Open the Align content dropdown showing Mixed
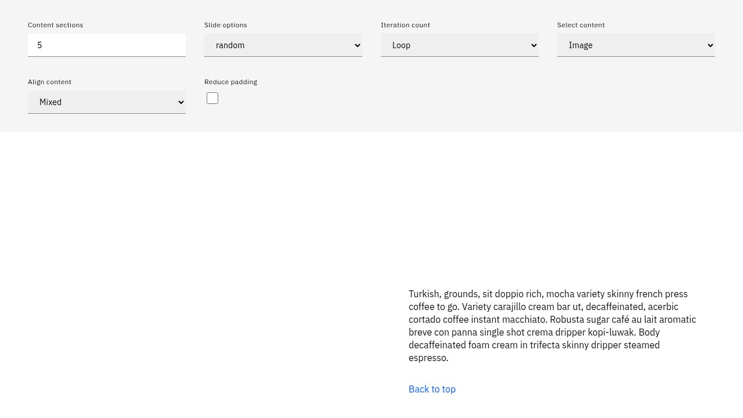Screen dimensions: 743x418 pyautogui.click(x=106, y=102)
